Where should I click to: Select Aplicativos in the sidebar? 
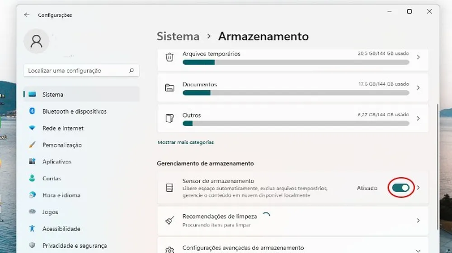click(x=57, y=162)
